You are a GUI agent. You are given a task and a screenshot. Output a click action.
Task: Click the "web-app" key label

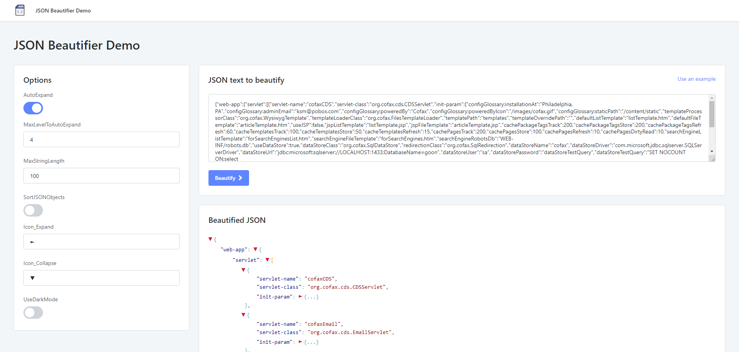tap(234, 249)
